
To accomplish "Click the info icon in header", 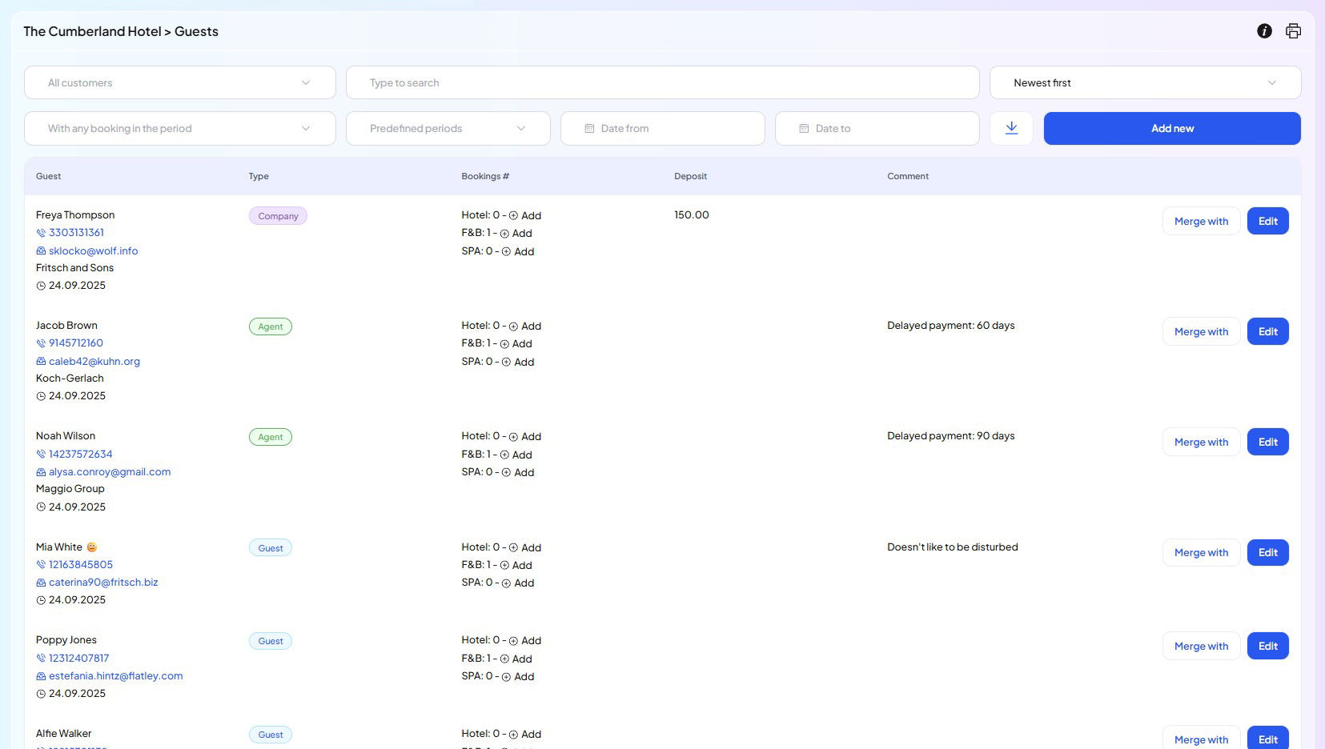I will tap(1264, 31).
